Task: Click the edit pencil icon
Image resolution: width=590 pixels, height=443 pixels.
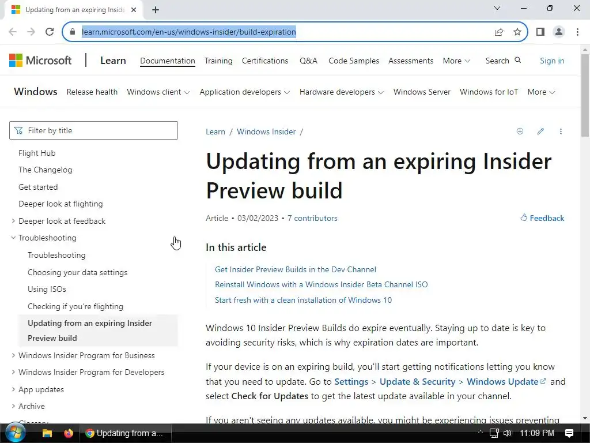Action: 540,131
